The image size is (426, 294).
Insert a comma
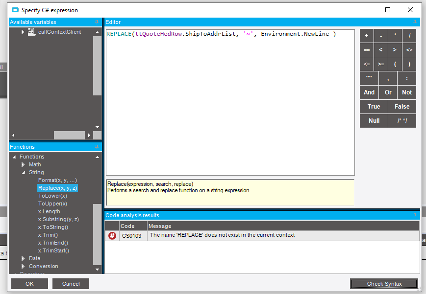pyautogui.click(x=388, y=78)
